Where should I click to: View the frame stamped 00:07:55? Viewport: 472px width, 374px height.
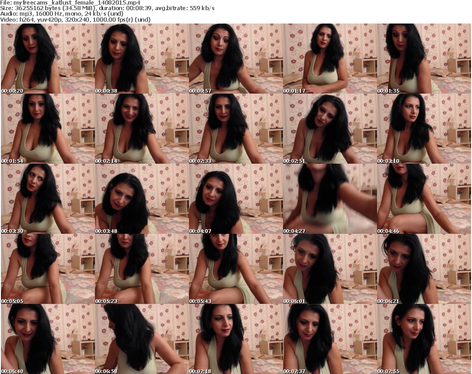424,339
